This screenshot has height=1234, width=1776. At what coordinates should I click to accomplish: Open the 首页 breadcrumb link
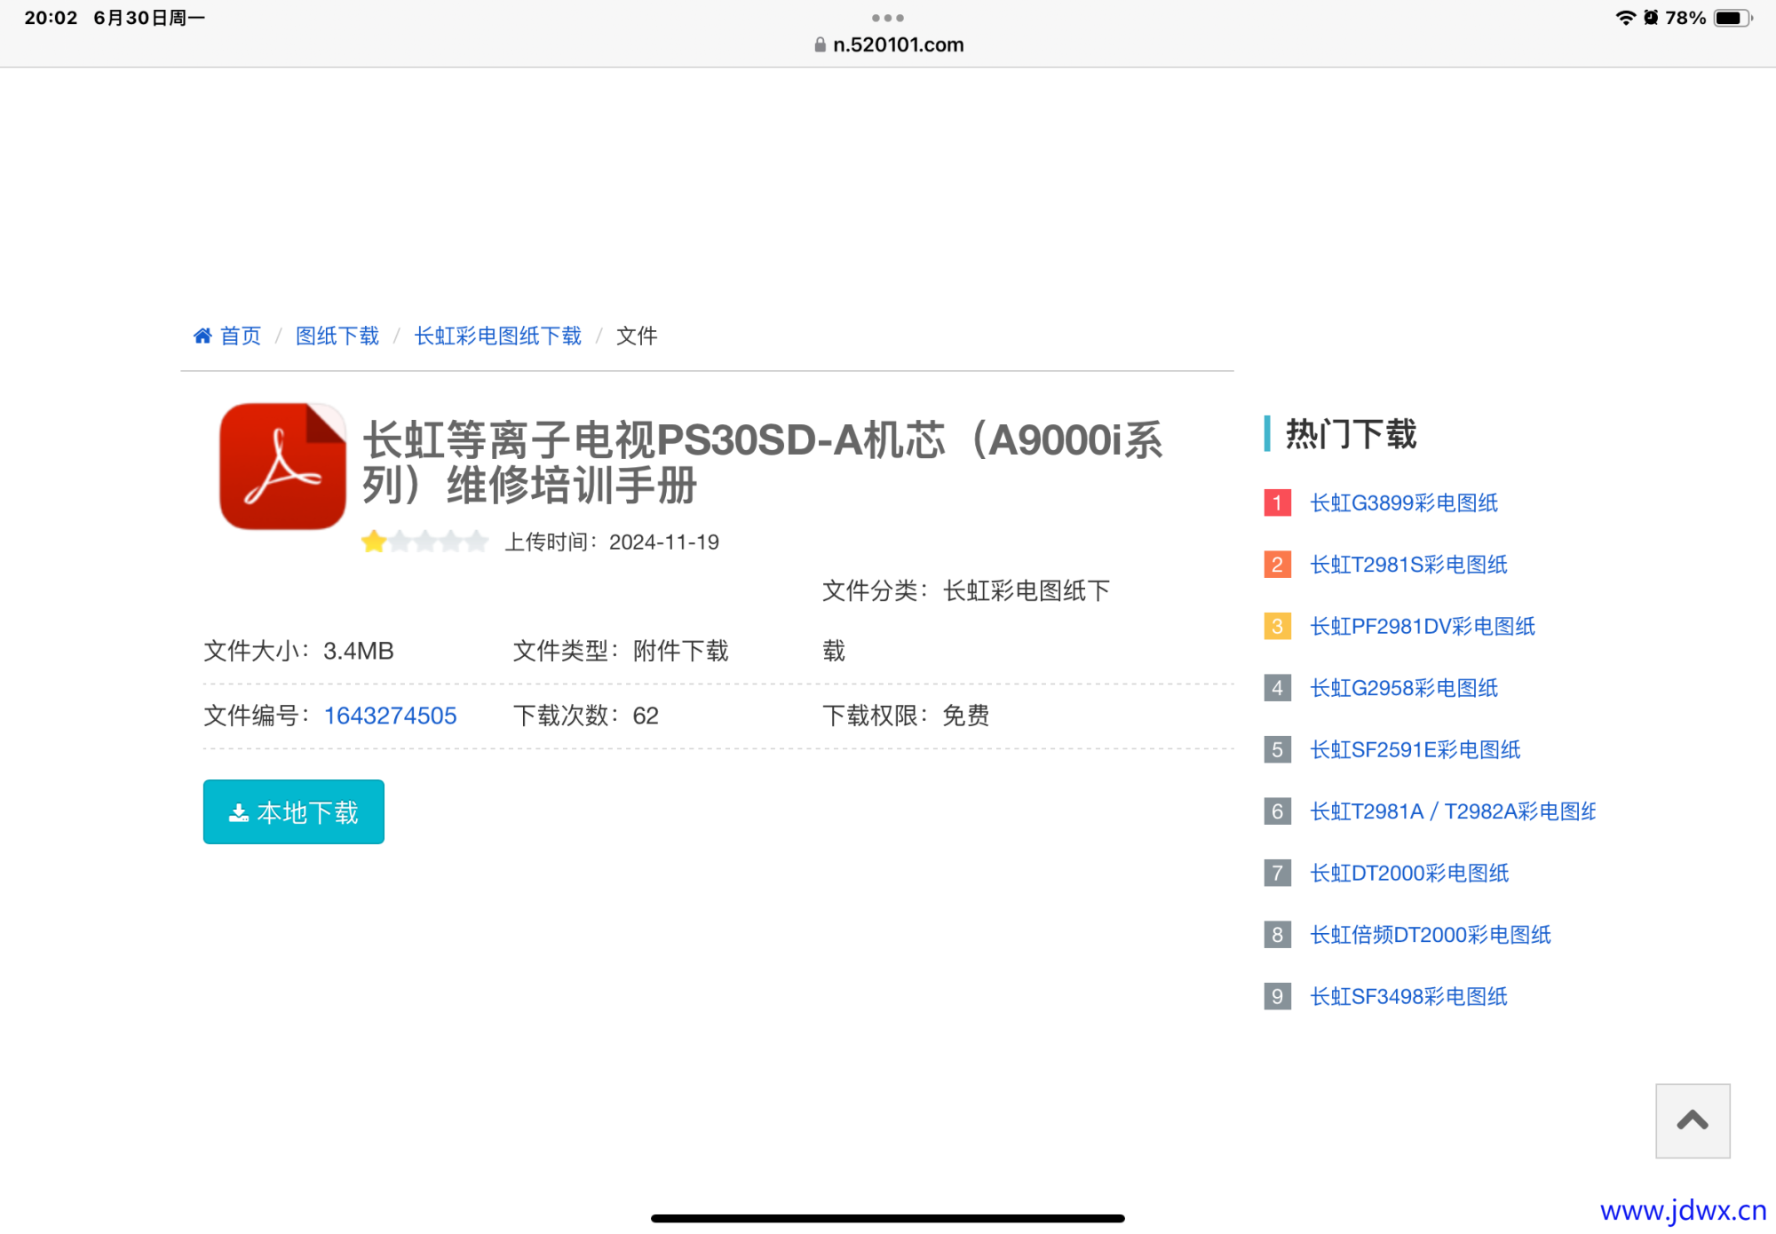pos(241,336)
